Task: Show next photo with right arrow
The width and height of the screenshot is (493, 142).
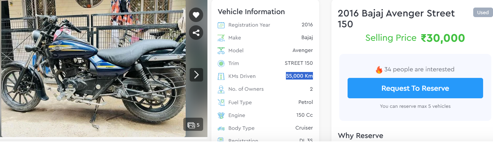Action: [196, 75]
